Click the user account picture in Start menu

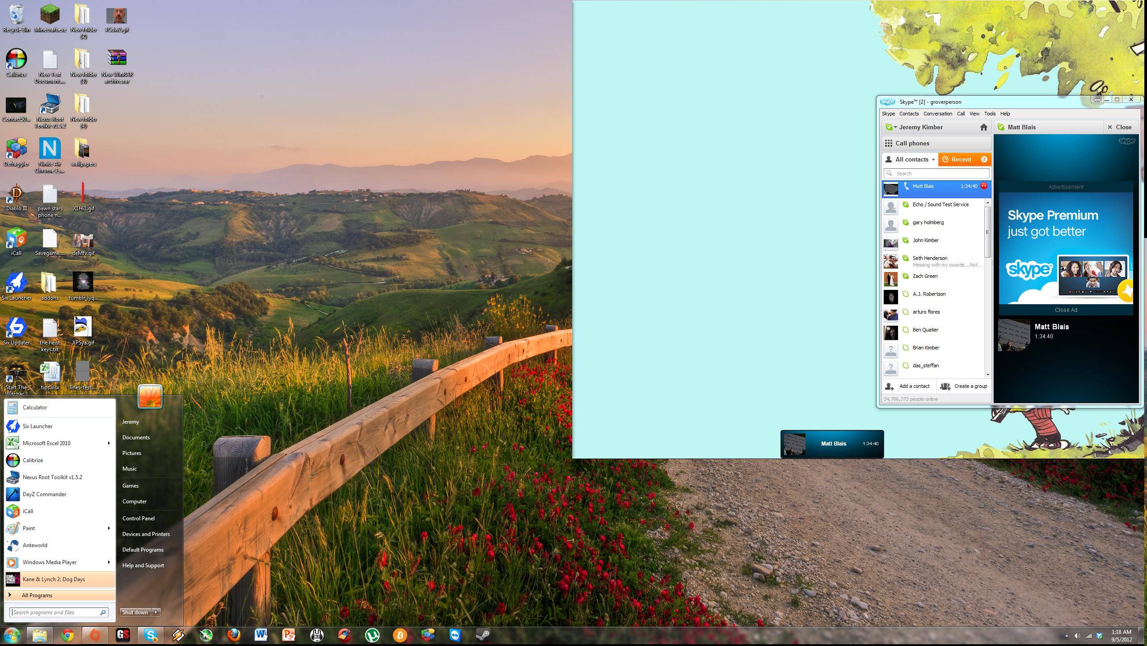click(150, 396)
